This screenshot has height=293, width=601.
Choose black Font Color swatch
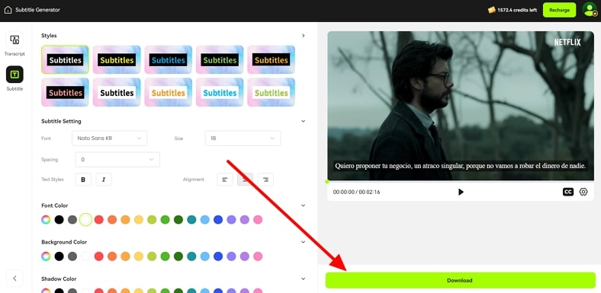59,219
